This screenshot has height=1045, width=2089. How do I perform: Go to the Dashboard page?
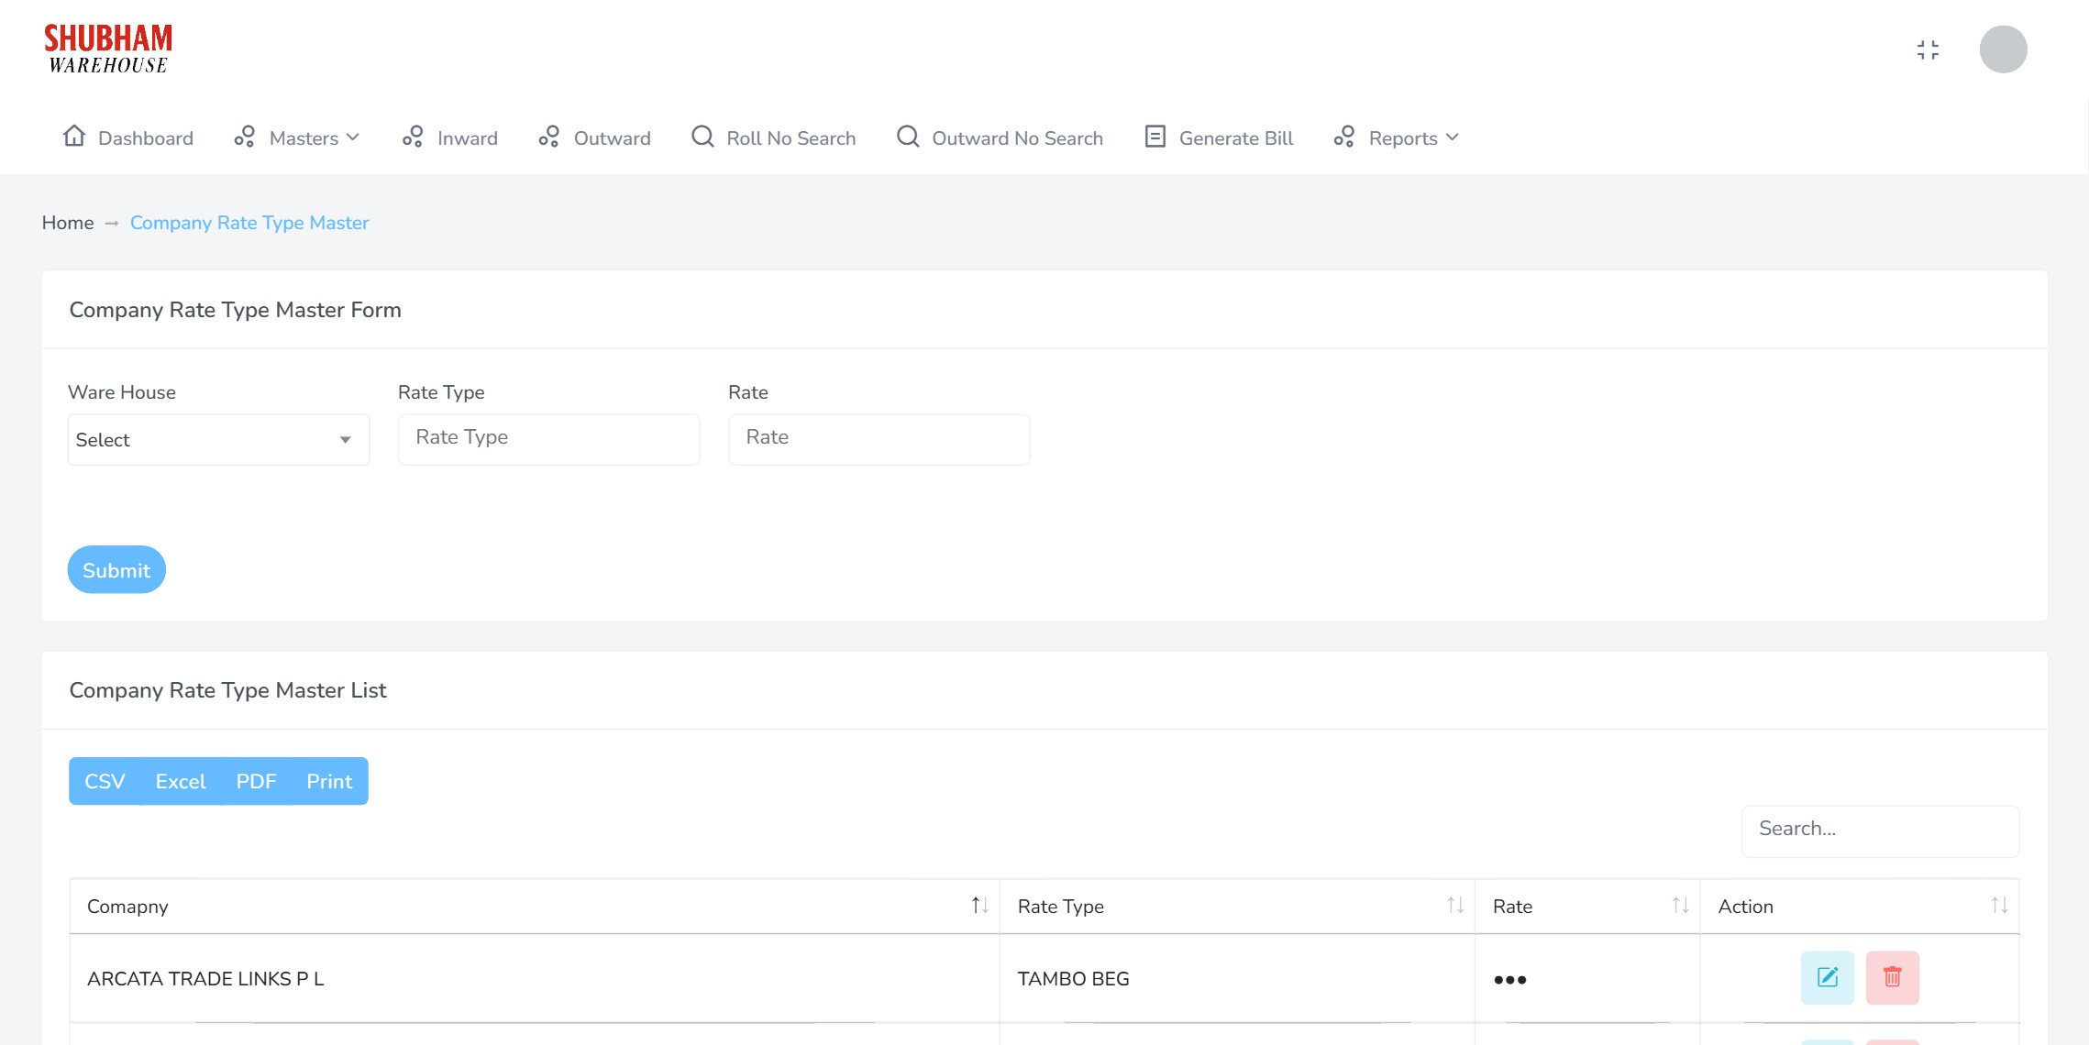(x=128, y=137)
